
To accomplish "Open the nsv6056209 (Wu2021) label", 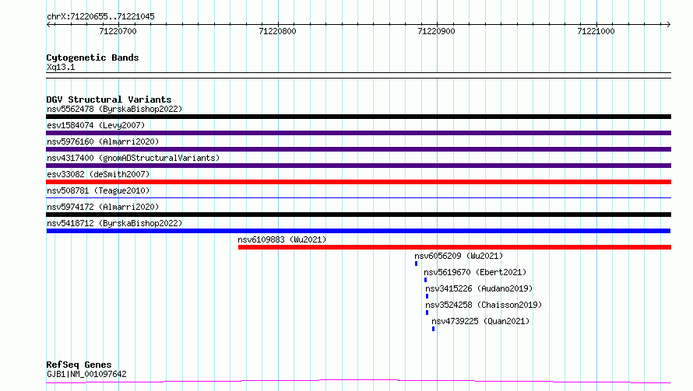I will (x=459, y=256).
